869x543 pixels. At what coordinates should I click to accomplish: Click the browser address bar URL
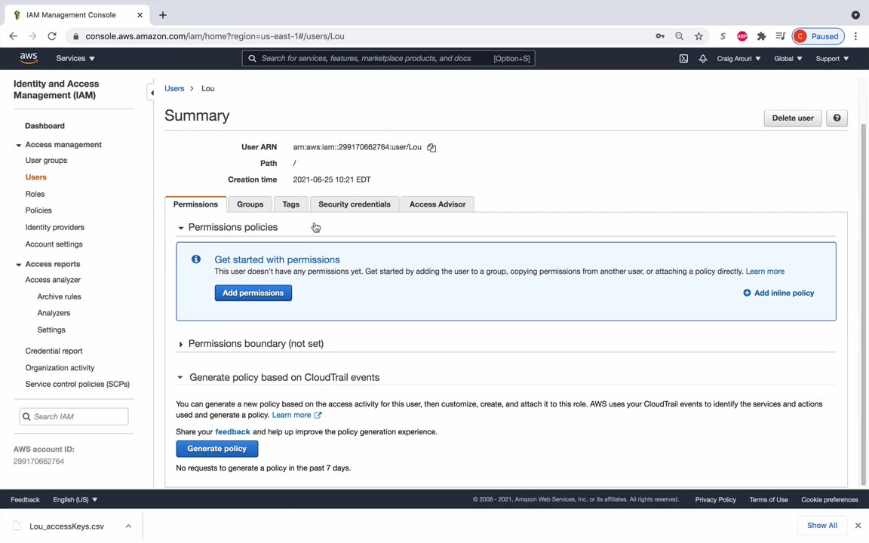coord(214,36)
